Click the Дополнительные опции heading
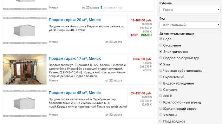 177,34
